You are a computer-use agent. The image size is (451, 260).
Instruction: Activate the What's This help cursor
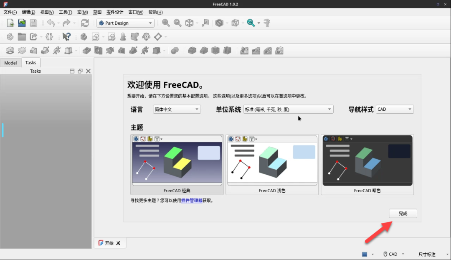point(66,37)
